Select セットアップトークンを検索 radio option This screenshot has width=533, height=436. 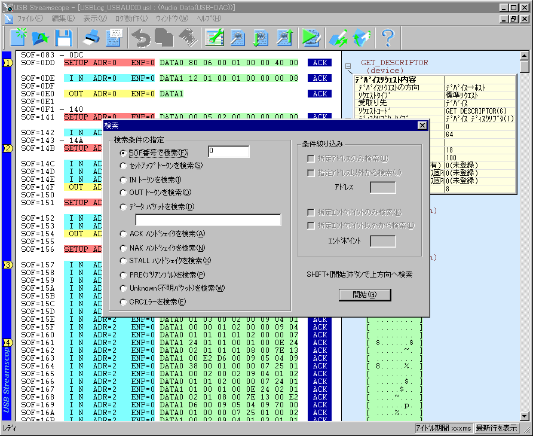[123, 166]
